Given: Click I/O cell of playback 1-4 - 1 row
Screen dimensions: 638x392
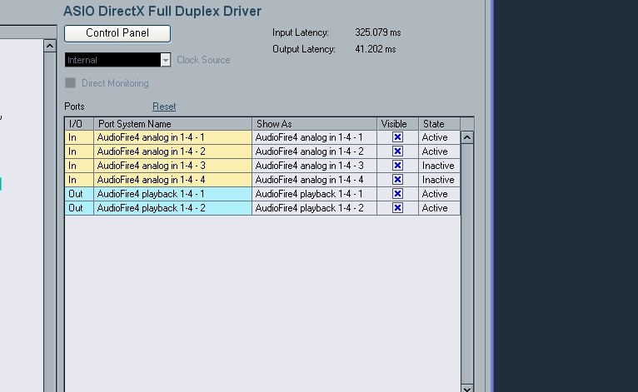Looking at the screenshot, I should [x=79, y=194].
